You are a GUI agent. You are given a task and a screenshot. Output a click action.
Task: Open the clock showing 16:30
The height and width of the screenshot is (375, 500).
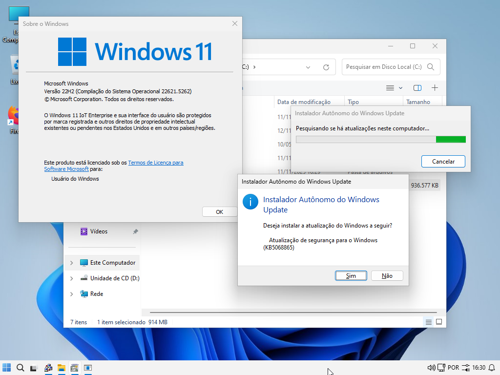(x=479, y=368)
